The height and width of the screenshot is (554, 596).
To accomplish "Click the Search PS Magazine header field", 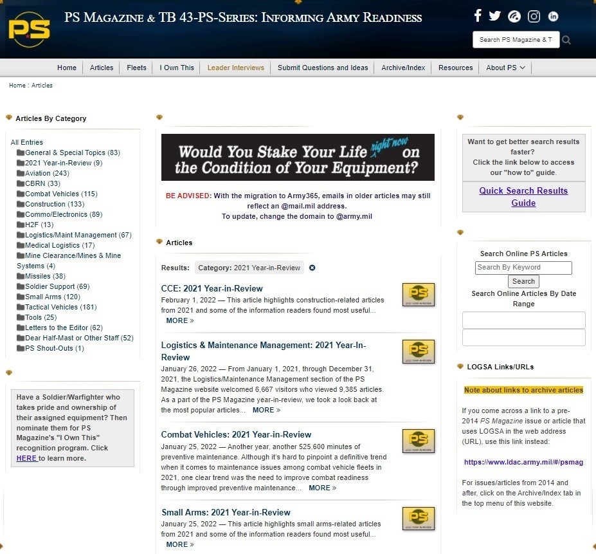I will [x=516, y=40].
